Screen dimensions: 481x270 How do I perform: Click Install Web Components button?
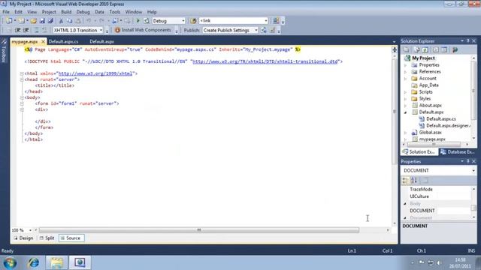143,30
